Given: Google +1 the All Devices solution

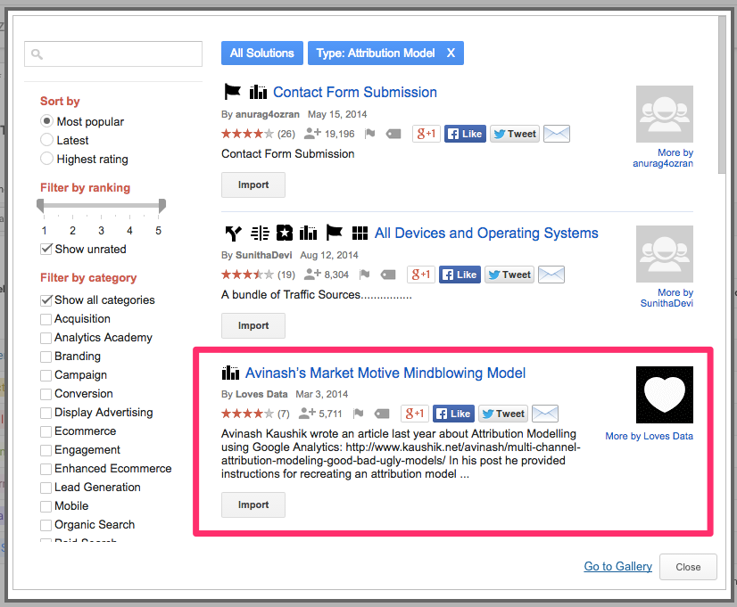Looking at the screenshot, I should coord(420,275).
